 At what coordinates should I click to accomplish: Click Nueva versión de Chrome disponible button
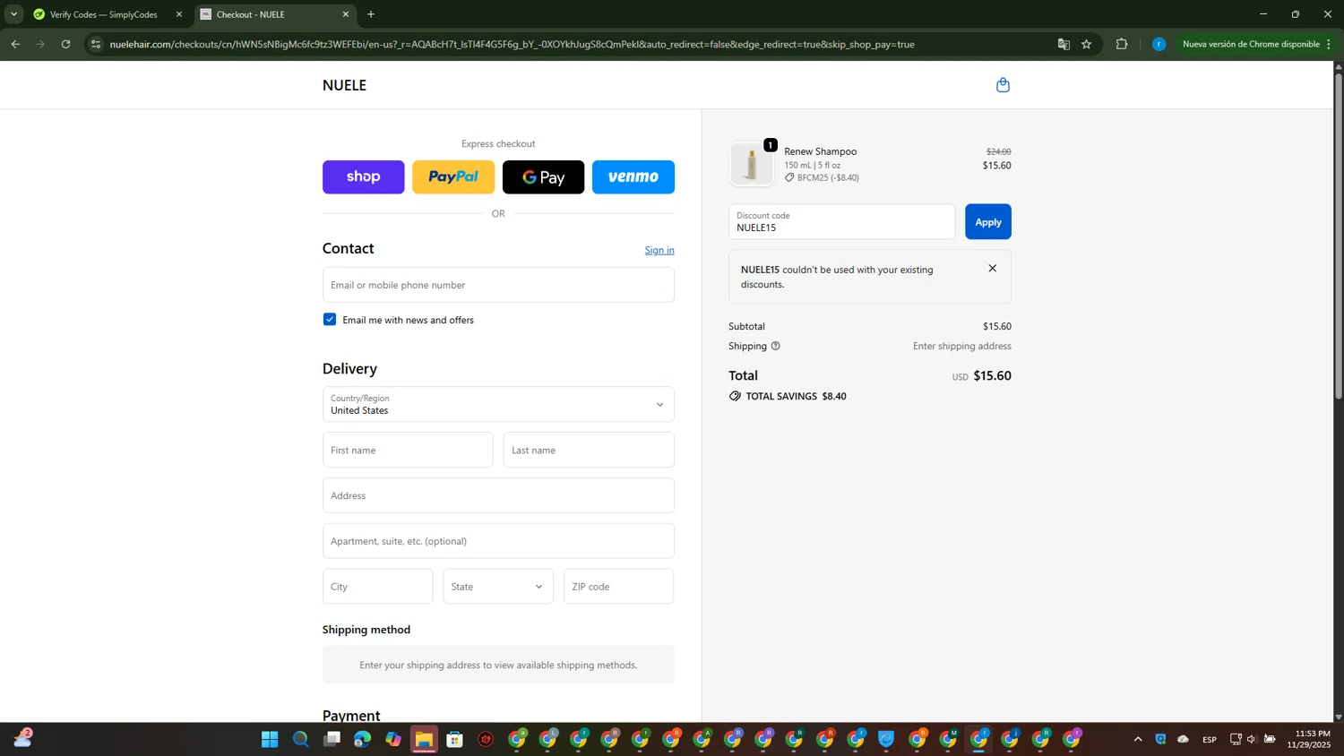click(x=1250, y=44)
